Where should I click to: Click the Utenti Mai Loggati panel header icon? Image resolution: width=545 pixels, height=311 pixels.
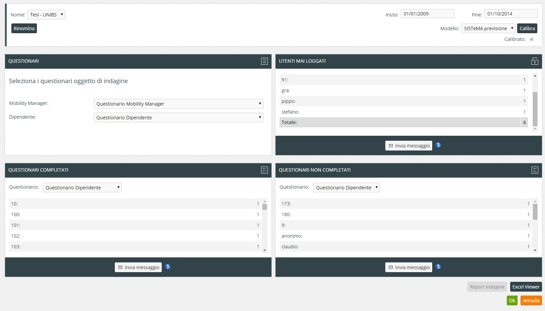coord(535,61)
